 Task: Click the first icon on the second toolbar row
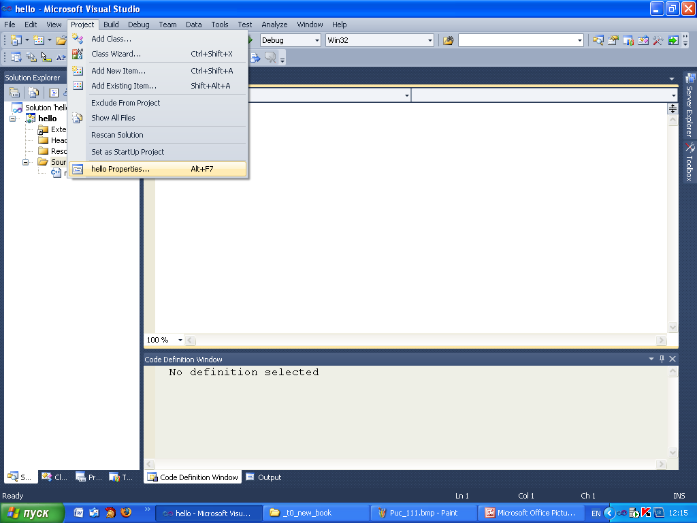16,57
